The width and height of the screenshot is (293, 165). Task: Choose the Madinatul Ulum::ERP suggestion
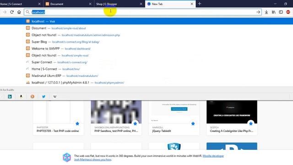[x=146, y=76]
